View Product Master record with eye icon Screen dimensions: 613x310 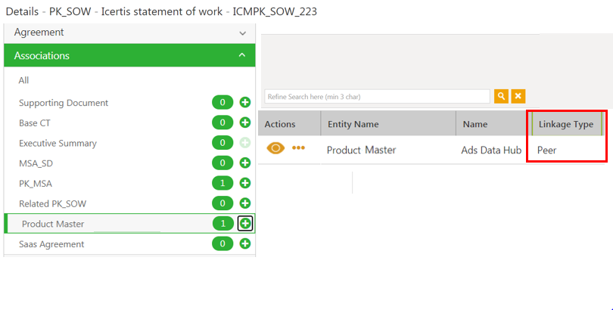pos(275,148)
